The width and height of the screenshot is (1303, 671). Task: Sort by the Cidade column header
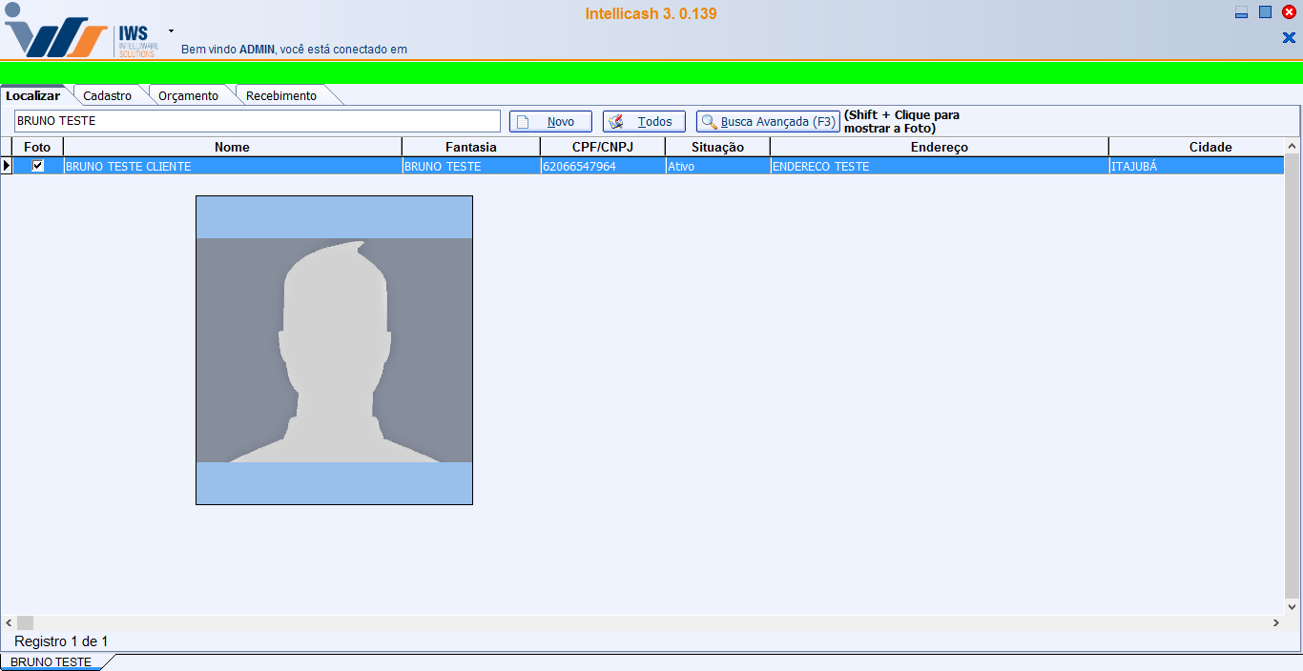click(x=1197, y=147)
